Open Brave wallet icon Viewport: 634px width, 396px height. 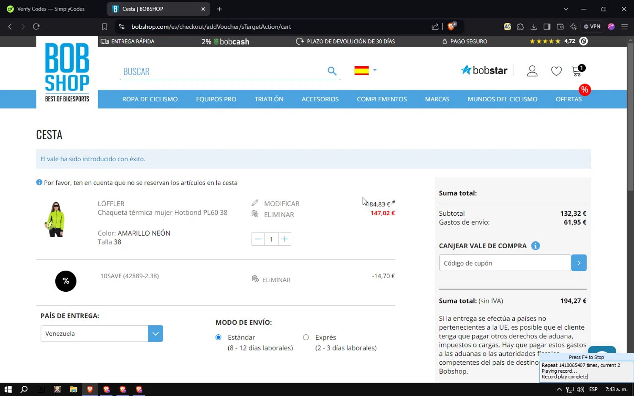pos(560,27)
